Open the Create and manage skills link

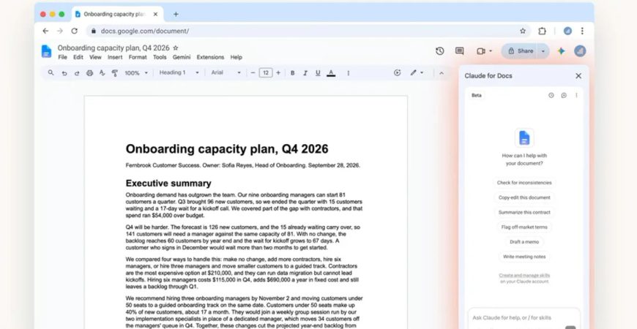(x=524, y=276)
